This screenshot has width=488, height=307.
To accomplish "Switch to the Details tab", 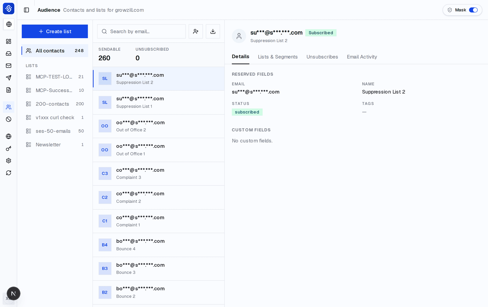I will (241, 57).
